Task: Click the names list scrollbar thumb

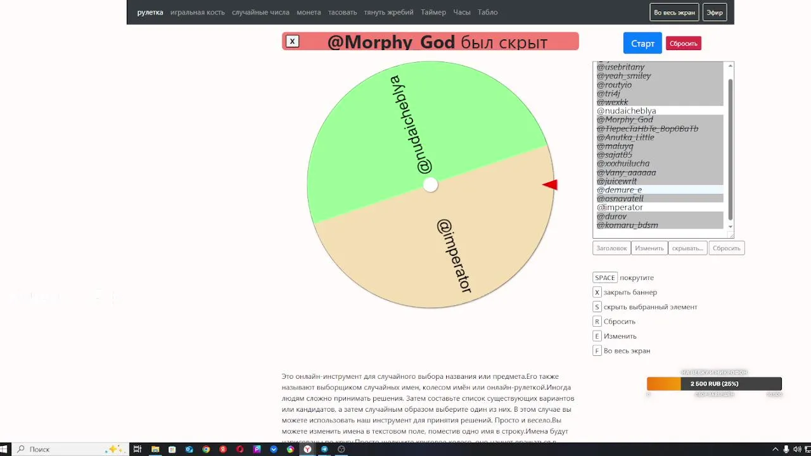Action: pyautogui.click(x=730, y=149)
